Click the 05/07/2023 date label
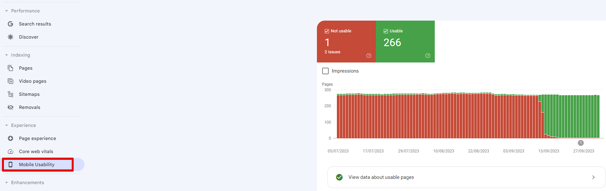The height and width of the screenshot is (191, 606). coord(338,151)
